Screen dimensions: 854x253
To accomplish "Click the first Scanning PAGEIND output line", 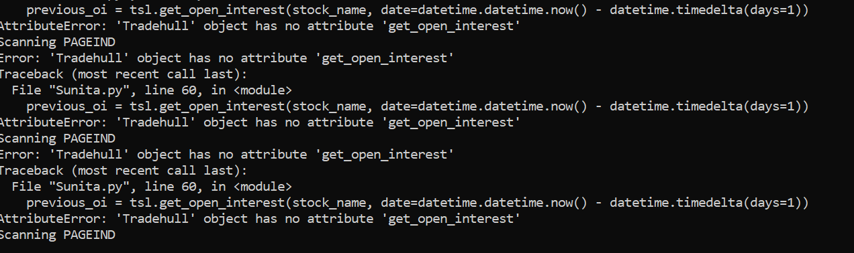I will [56, 42].
